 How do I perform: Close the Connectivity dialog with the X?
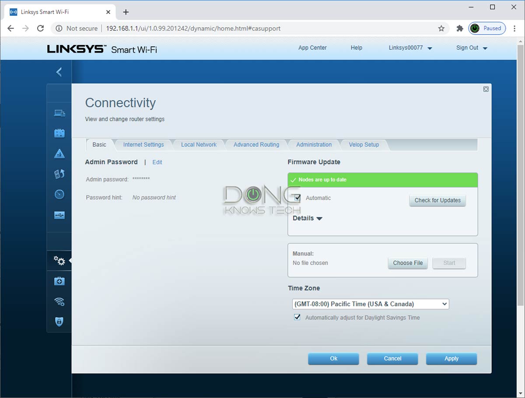point(486,89)
